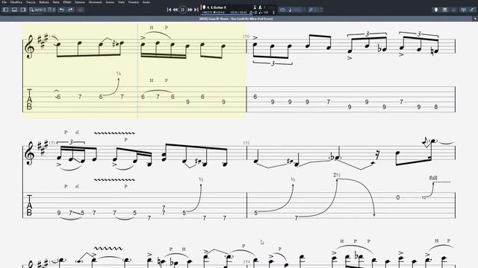
Task: Click the TAB label on second system
Action: click(x=29, y=205)
